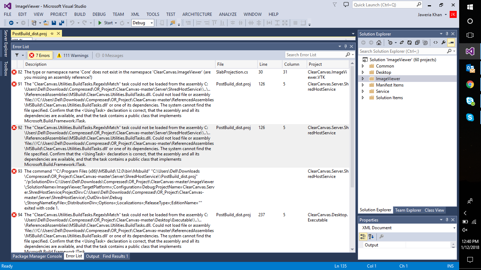Viewport: 481px width, 270px height.
Task: Expand the Service folder in Solution Explorer
Action: pos(363,92)
